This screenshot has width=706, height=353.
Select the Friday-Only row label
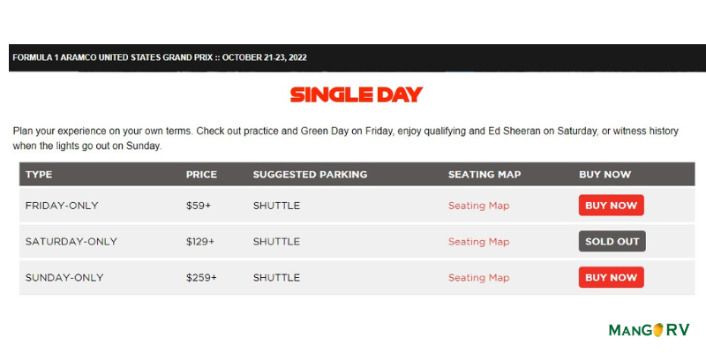pyautogui.click(x=62, y=206)
